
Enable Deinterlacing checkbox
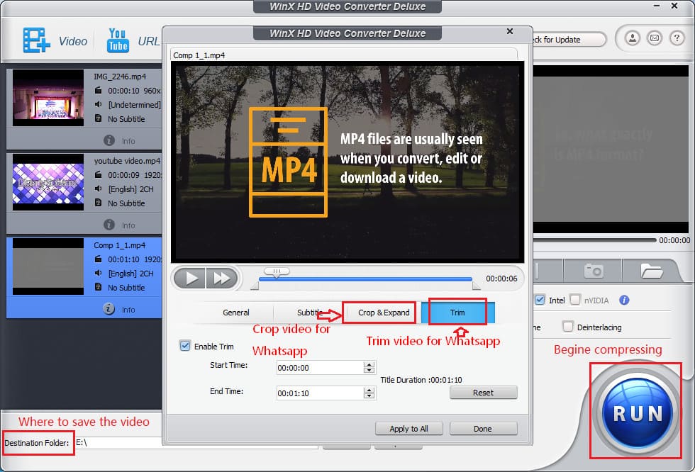tap(568, 327)
